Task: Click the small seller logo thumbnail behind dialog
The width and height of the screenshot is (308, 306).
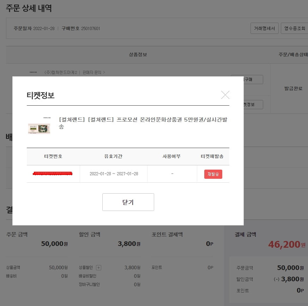Action: point(33,72)
